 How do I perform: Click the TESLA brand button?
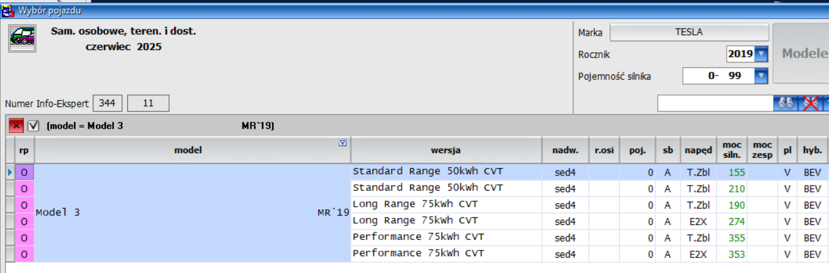(689, 32)
